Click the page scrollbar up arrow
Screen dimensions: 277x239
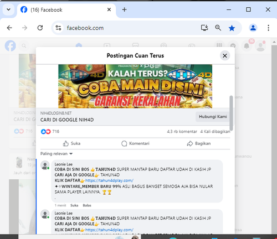click(274, 42)
